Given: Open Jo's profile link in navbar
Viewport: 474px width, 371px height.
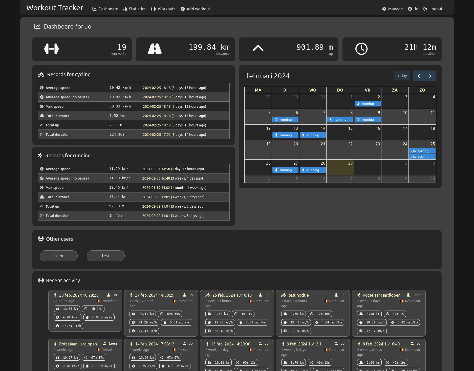Looking at the screenshot, I should tap(413, 9).
